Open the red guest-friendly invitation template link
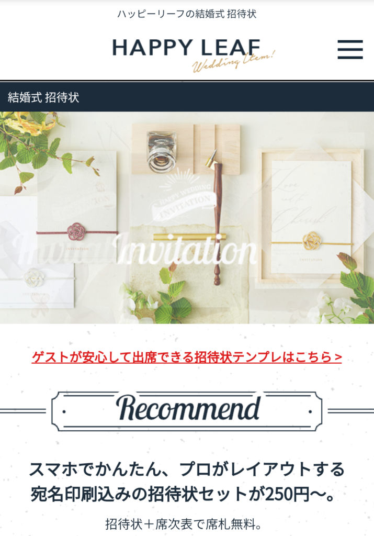Image resolution: width=374 pixels, height=536 pixels. (x=187, y=357)
